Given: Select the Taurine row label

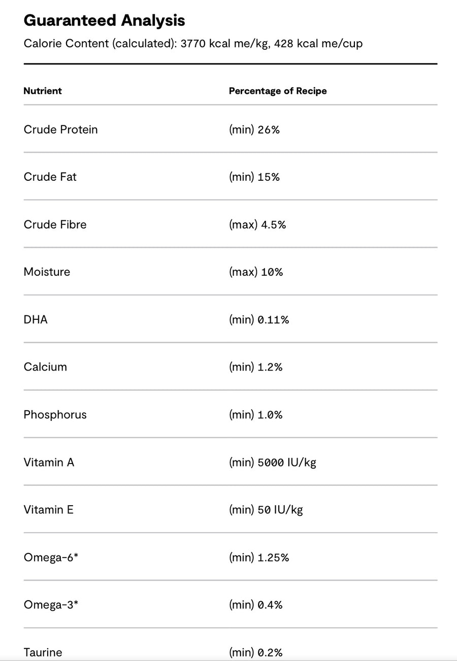Looking at the screenshot, I should 43,652.
